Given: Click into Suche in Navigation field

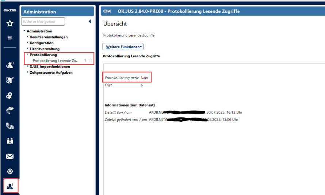Looking at the screenshot, I should 43,22.
